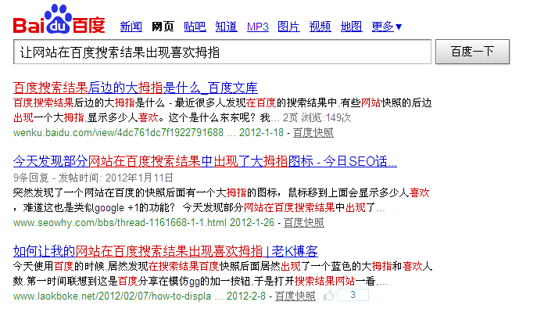The height and width of the screenshot is (309, 555).
Task: Open 百度快照 for the seowhy.com result
Action: (x=304, y=222)
